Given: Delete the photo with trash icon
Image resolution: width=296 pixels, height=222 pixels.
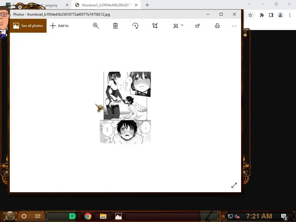Looking at the screenshot, I should (115, 26).
